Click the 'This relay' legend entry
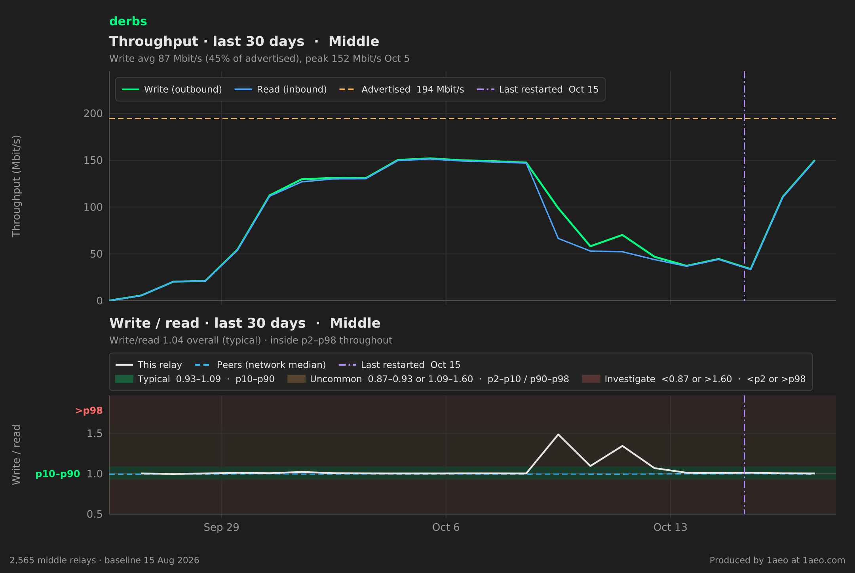This screenshot has height=573, width=855. pos(149,365)
